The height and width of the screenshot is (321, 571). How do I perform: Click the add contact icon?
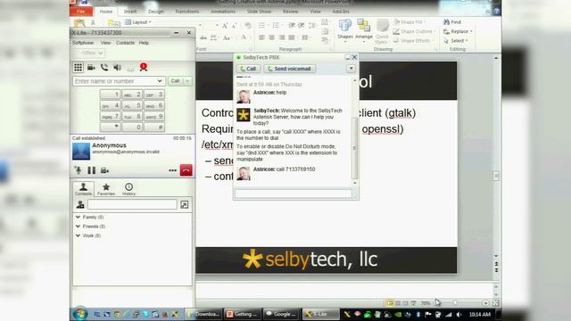[x=80, y=205]
